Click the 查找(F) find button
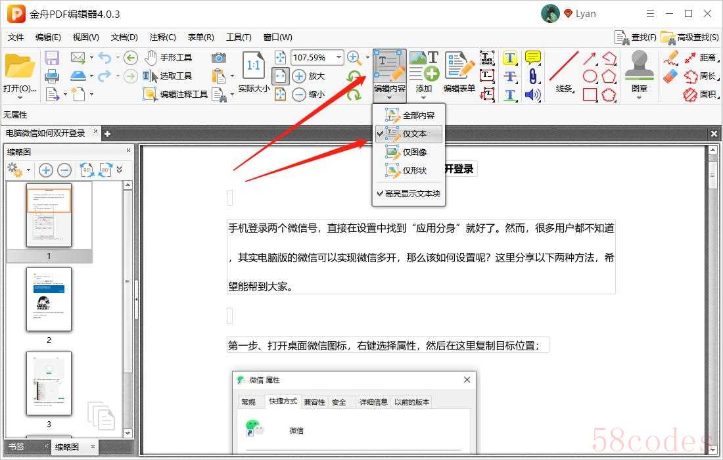Image resolution: width=723 pixels, height=460 pixels. [x=636, y=37]
